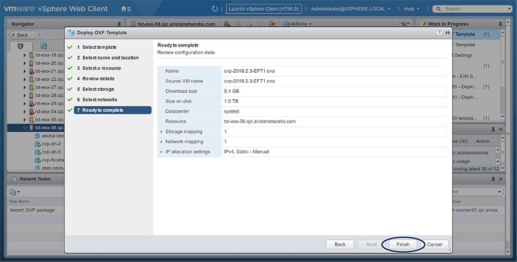Click the refresh icon in top bar
Viewport: 517px width, 262px height.
tap(215, 9)
